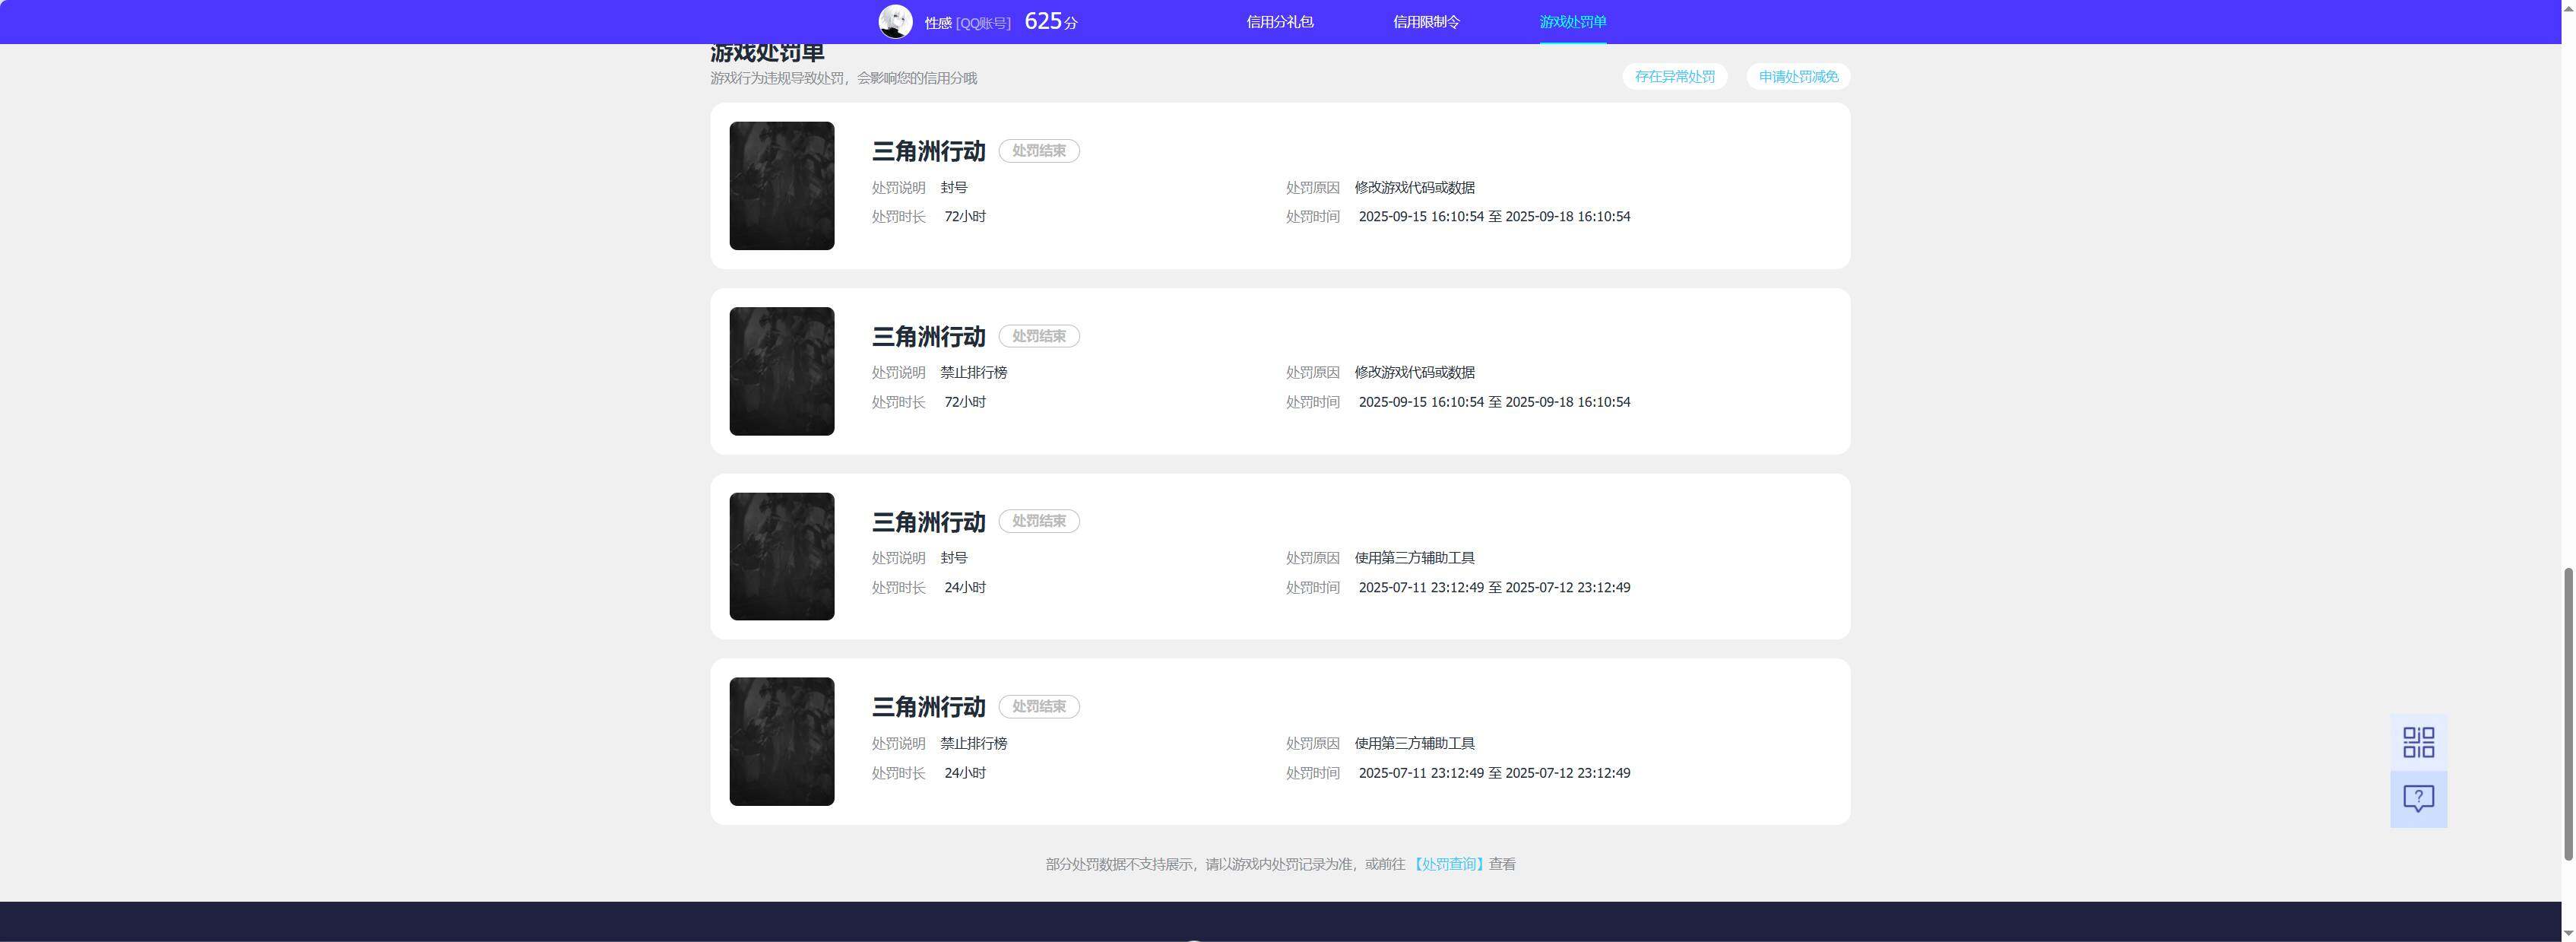Click 处罚结束 badge on 24小时 封号 card
Viewport: 2576px width, 942px height.
click(1039, 521)
